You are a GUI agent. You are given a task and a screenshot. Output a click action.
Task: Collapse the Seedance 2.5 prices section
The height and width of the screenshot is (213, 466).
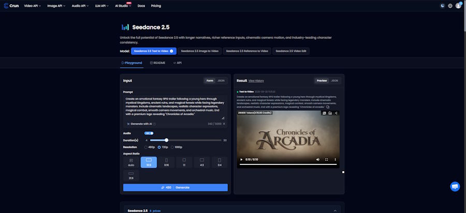[335, 210]
